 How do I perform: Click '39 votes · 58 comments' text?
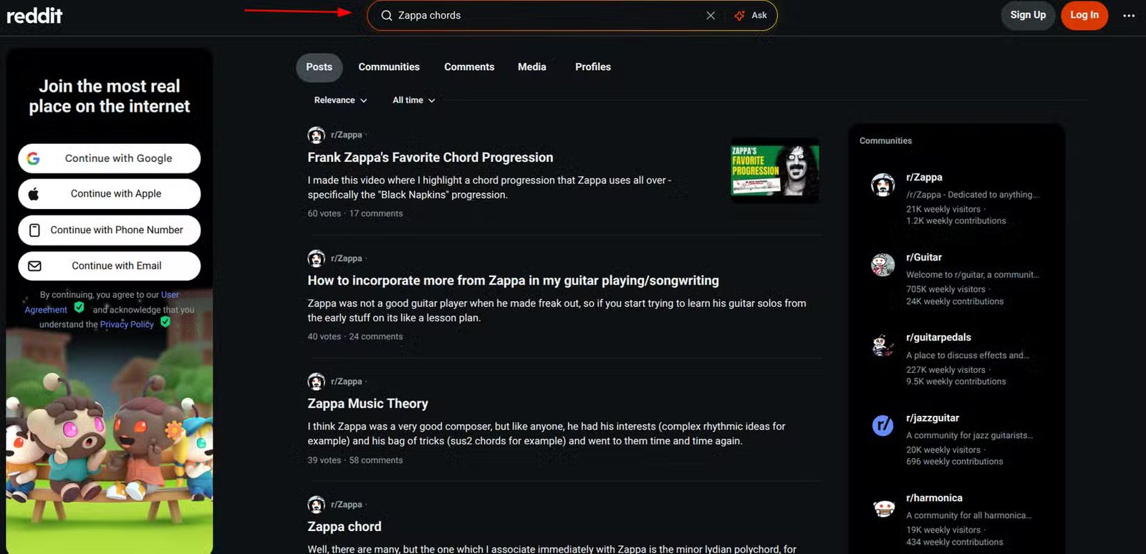tap(355, 460)
